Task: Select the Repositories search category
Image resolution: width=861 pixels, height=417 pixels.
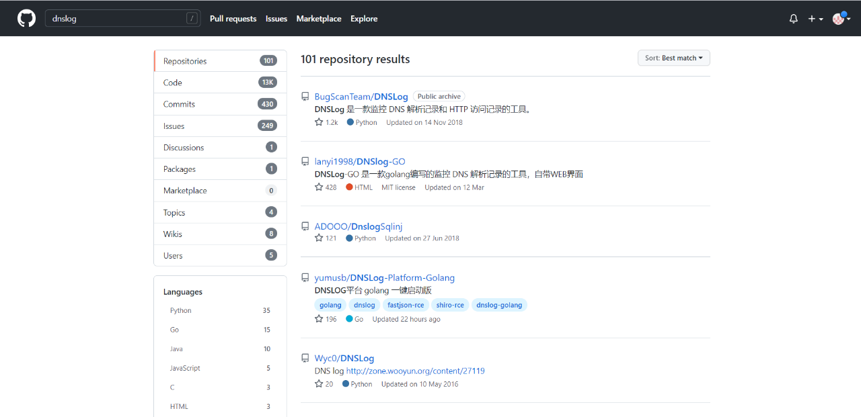Action: 221,61
